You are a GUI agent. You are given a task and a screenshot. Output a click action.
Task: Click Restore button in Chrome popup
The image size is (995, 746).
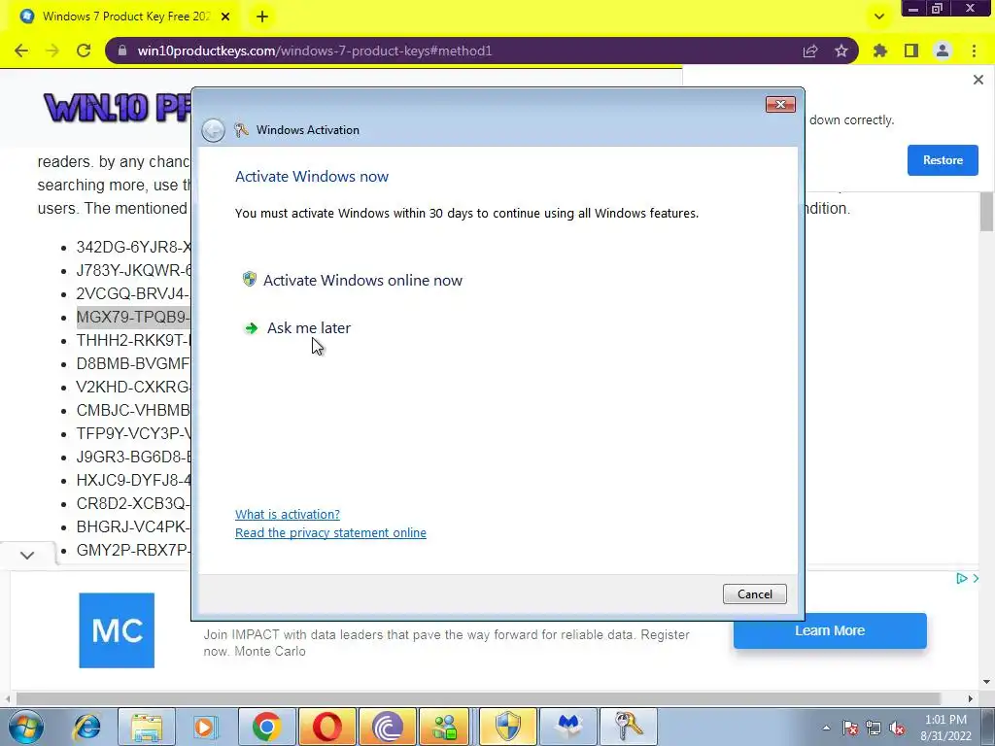[x=943, y=160]
